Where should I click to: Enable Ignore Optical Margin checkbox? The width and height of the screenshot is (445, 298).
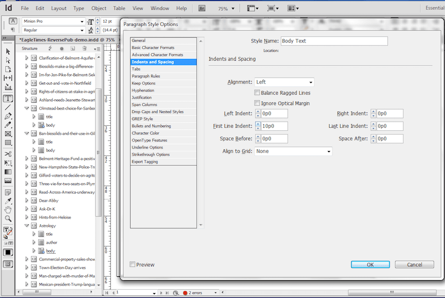257,103
